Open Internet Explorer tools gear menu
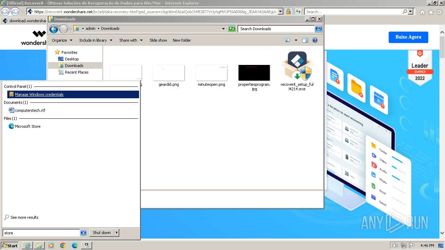The height and width of the screenshot is (250, 445). pyautogui.click(x=439, y=12)
